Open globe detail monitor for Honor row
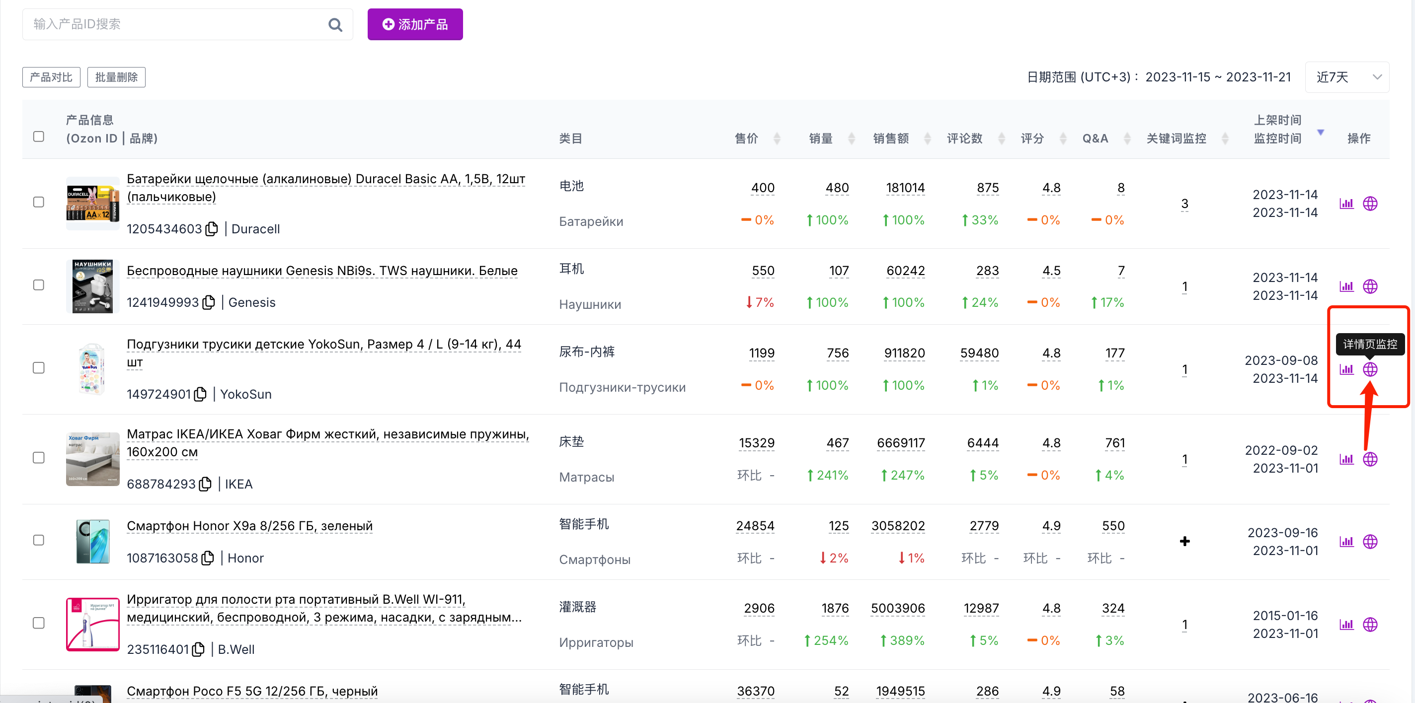This screenshot has width=1415, height=703. click(1370, 542)
